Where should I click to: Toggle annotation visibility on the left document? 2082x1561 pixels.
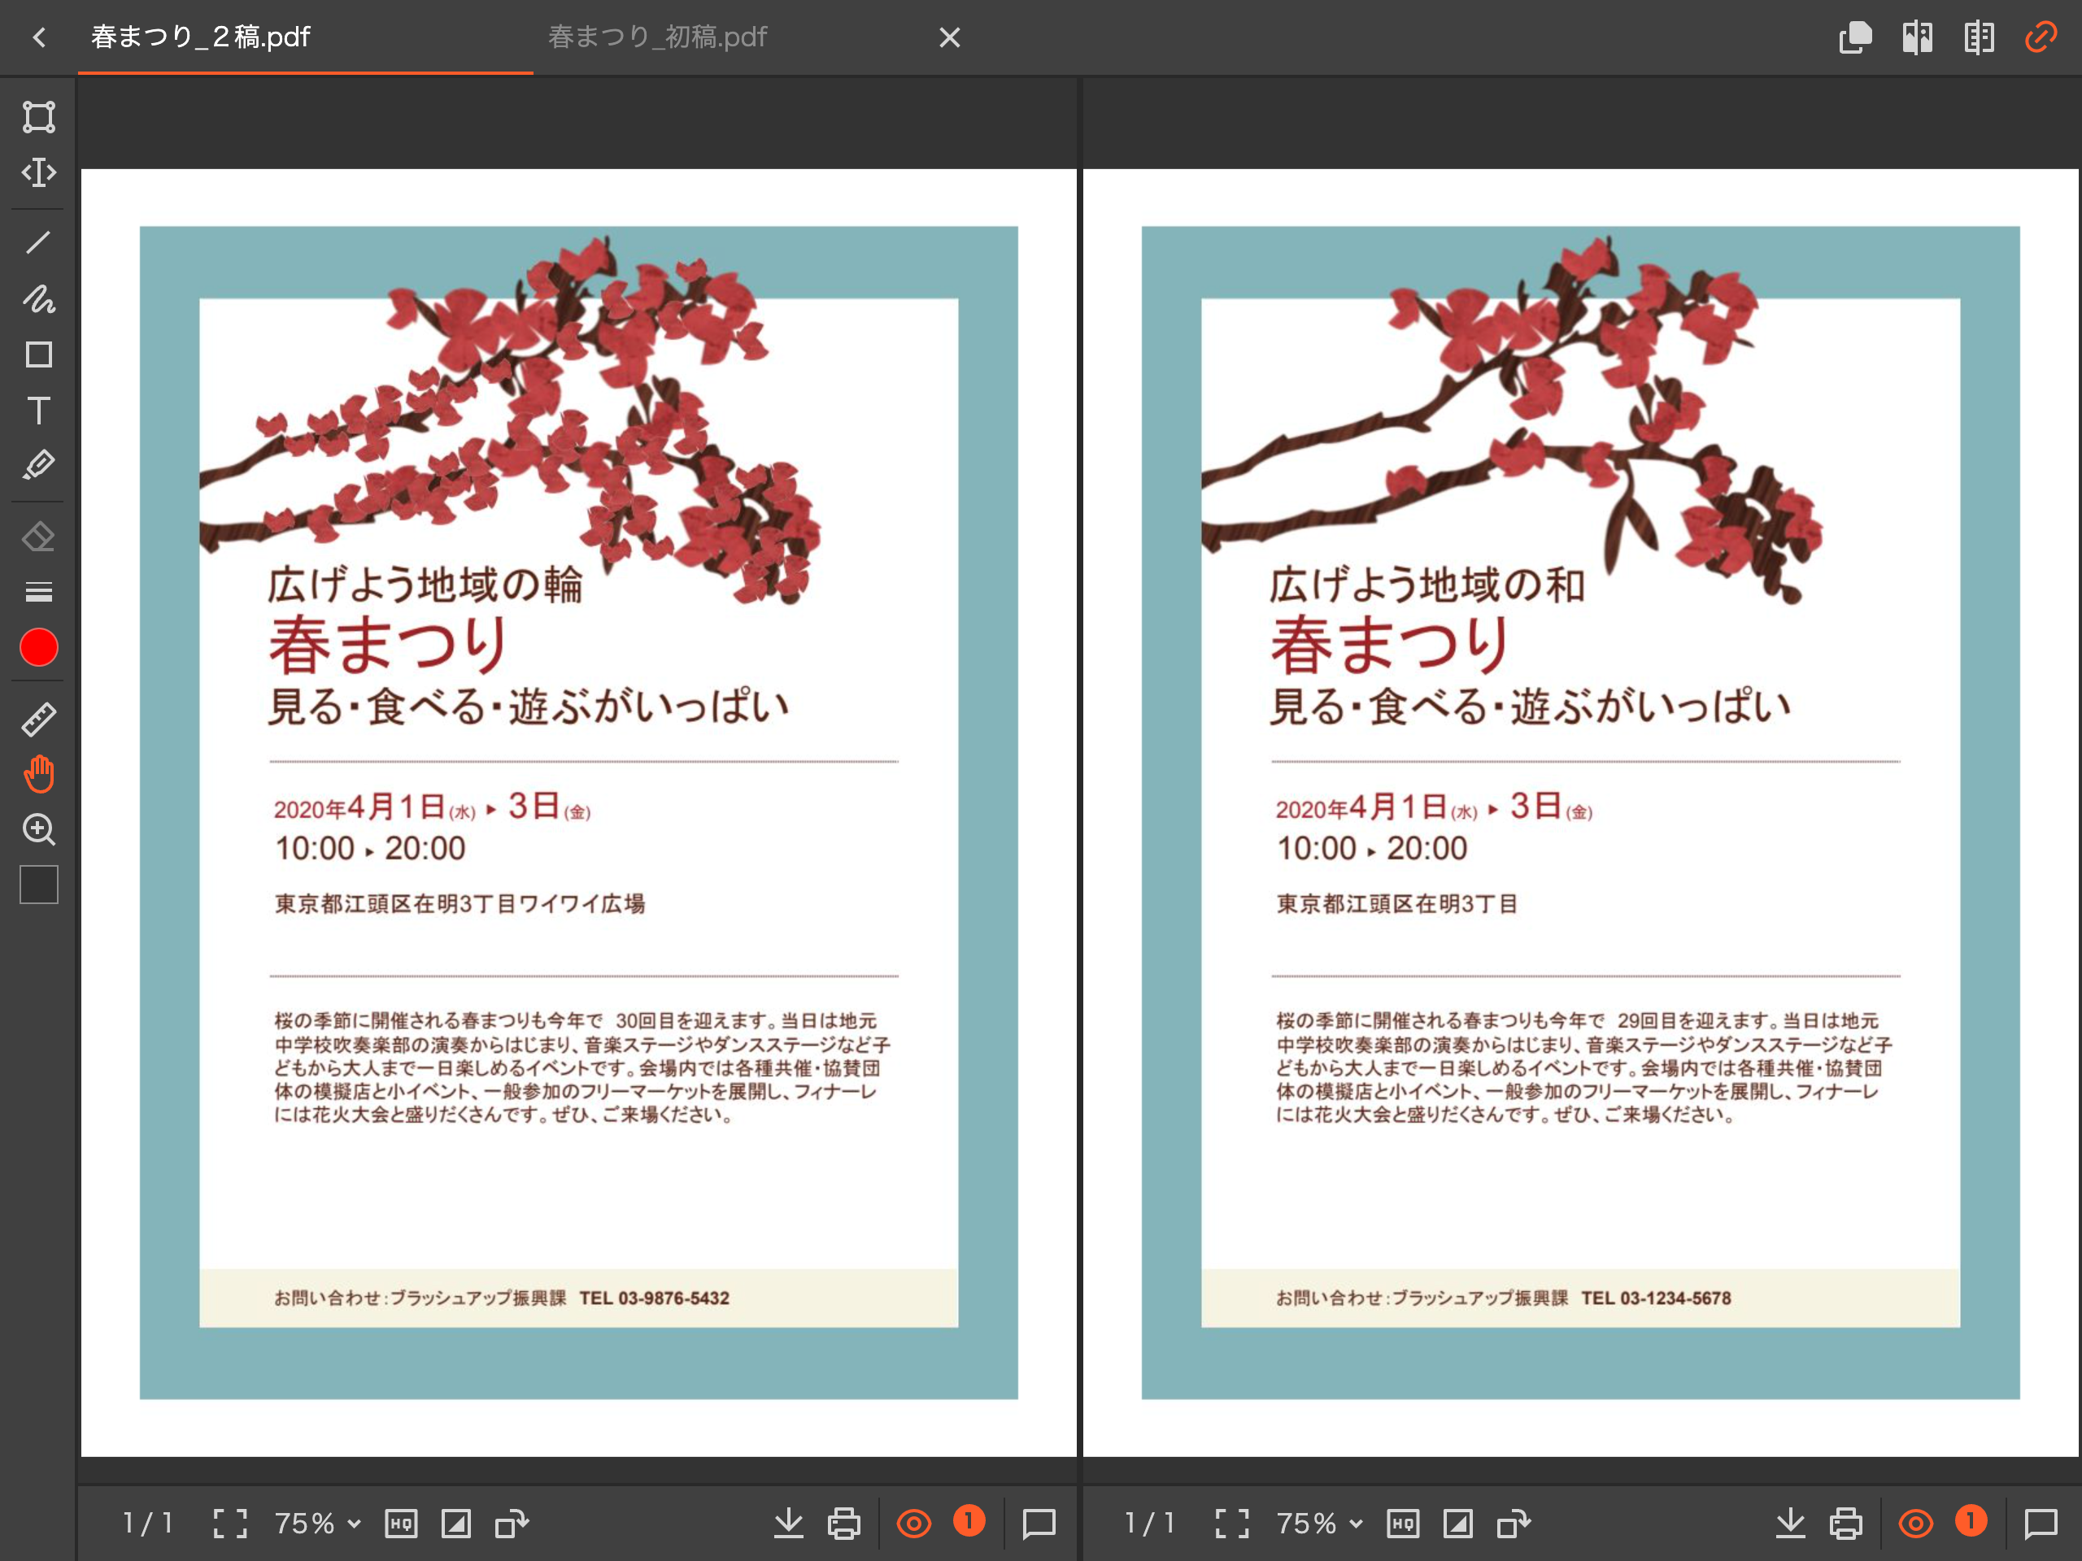point(914,1523)
